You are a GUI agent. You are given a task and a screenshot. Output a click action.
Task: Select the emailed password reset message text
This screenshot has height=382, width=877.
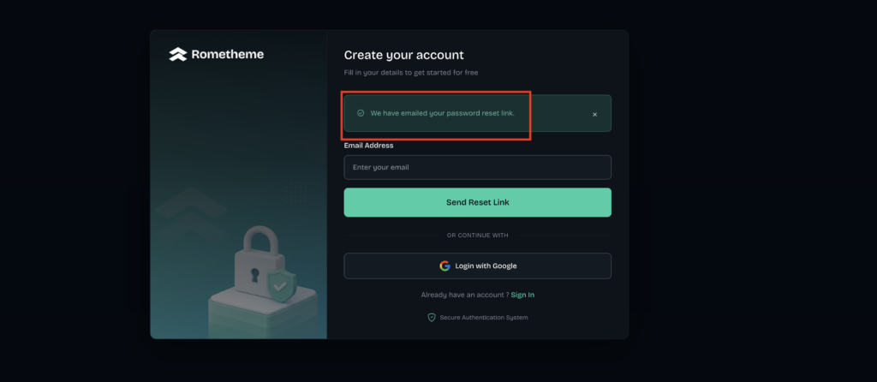pos(442,113)
